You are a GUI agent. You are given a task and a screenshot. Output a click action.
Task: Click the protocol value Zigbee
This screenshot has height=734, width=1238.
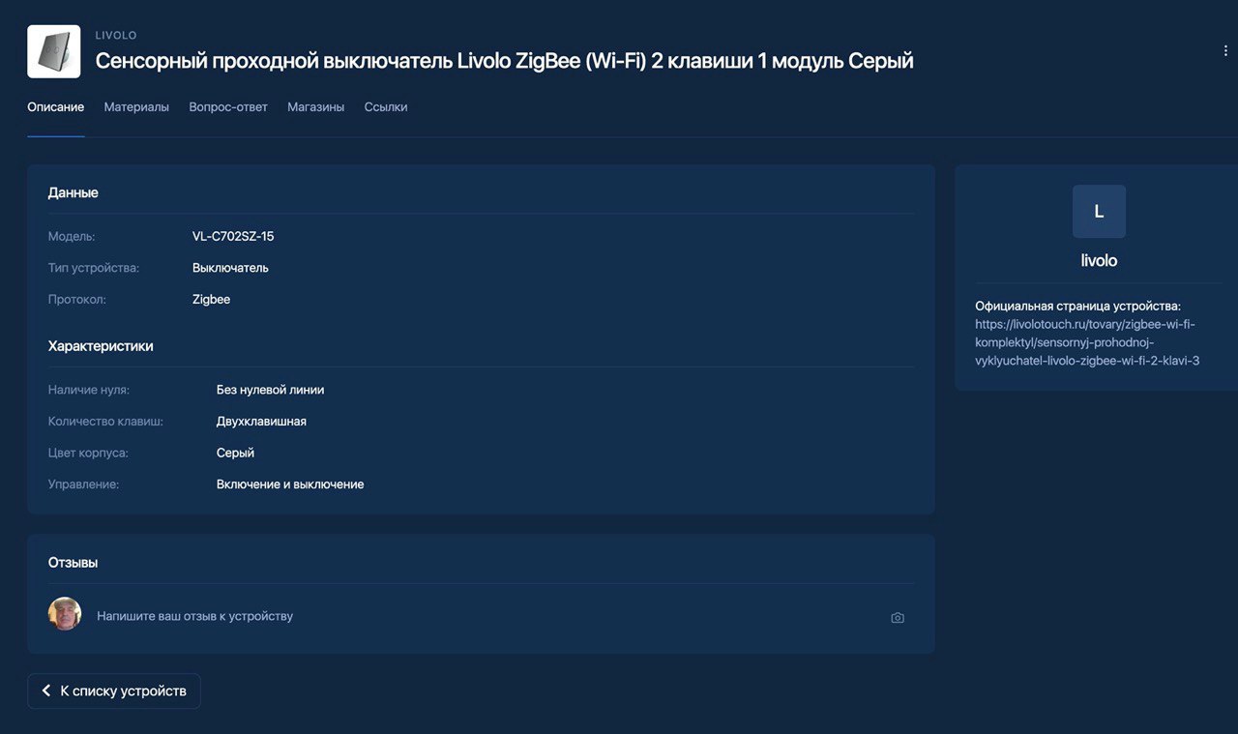click(x=211, y=300)
